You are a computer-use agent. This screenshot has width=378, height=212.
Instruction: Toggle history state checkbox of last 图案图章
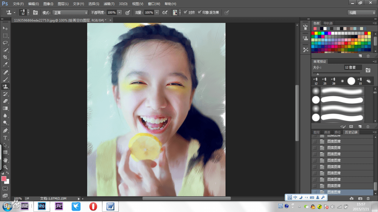point(314,192)
